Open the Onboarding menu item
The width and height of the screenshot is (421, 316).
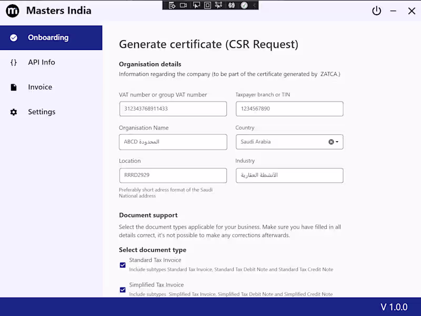pyautogui.click(x=48, y=37)
